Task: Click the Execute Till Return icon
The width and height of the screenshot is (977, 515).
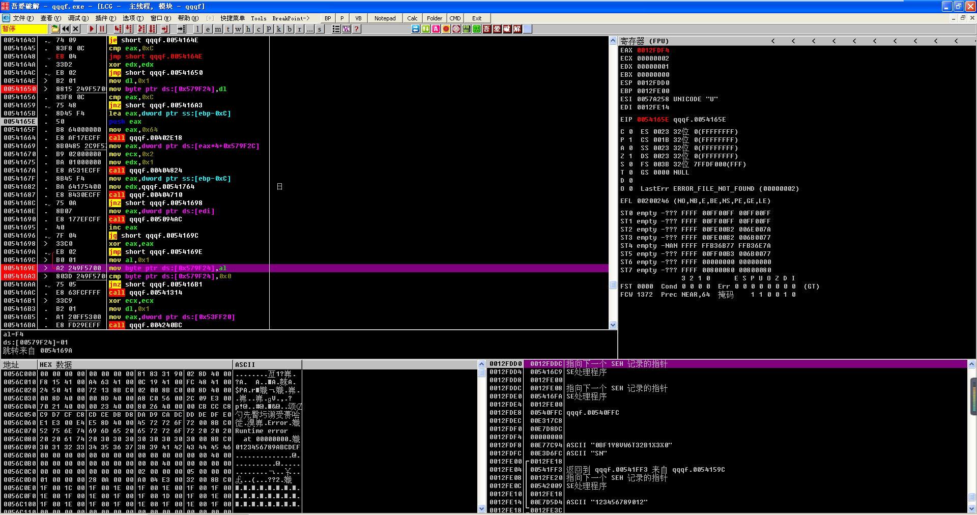Action: [165, 29]
